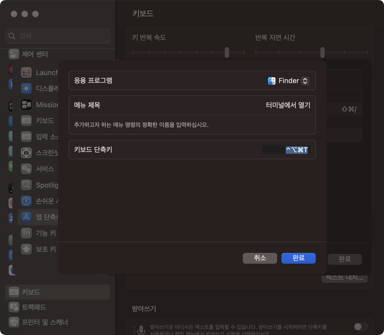
Task: Toggle the Dictation switch
Action: [x=360, y=327]
